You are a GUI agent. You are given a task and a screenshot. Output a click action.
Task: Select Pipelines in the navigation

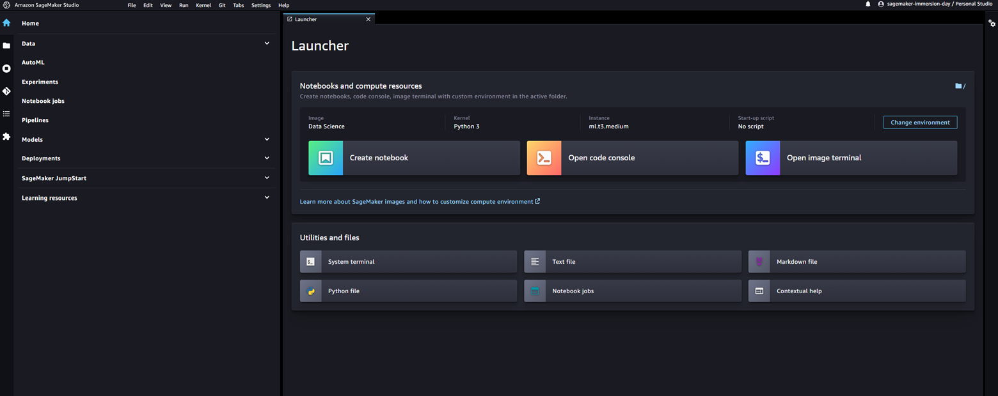(35, 120)
